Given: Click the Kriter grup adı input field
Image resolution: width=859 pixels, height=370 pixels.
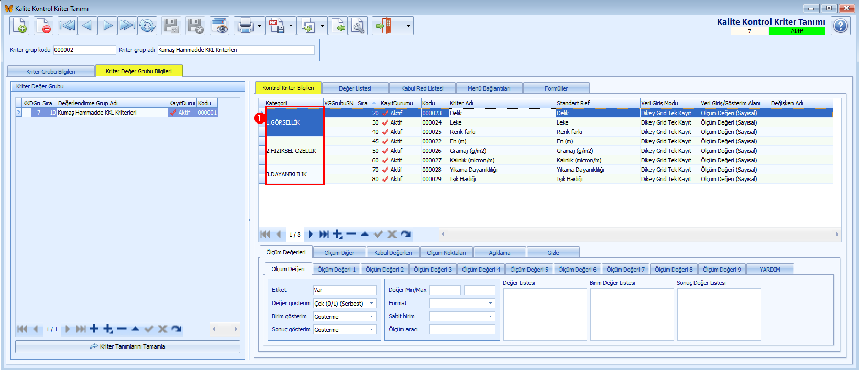Looking at the screenshot, I should click(236, 50).
